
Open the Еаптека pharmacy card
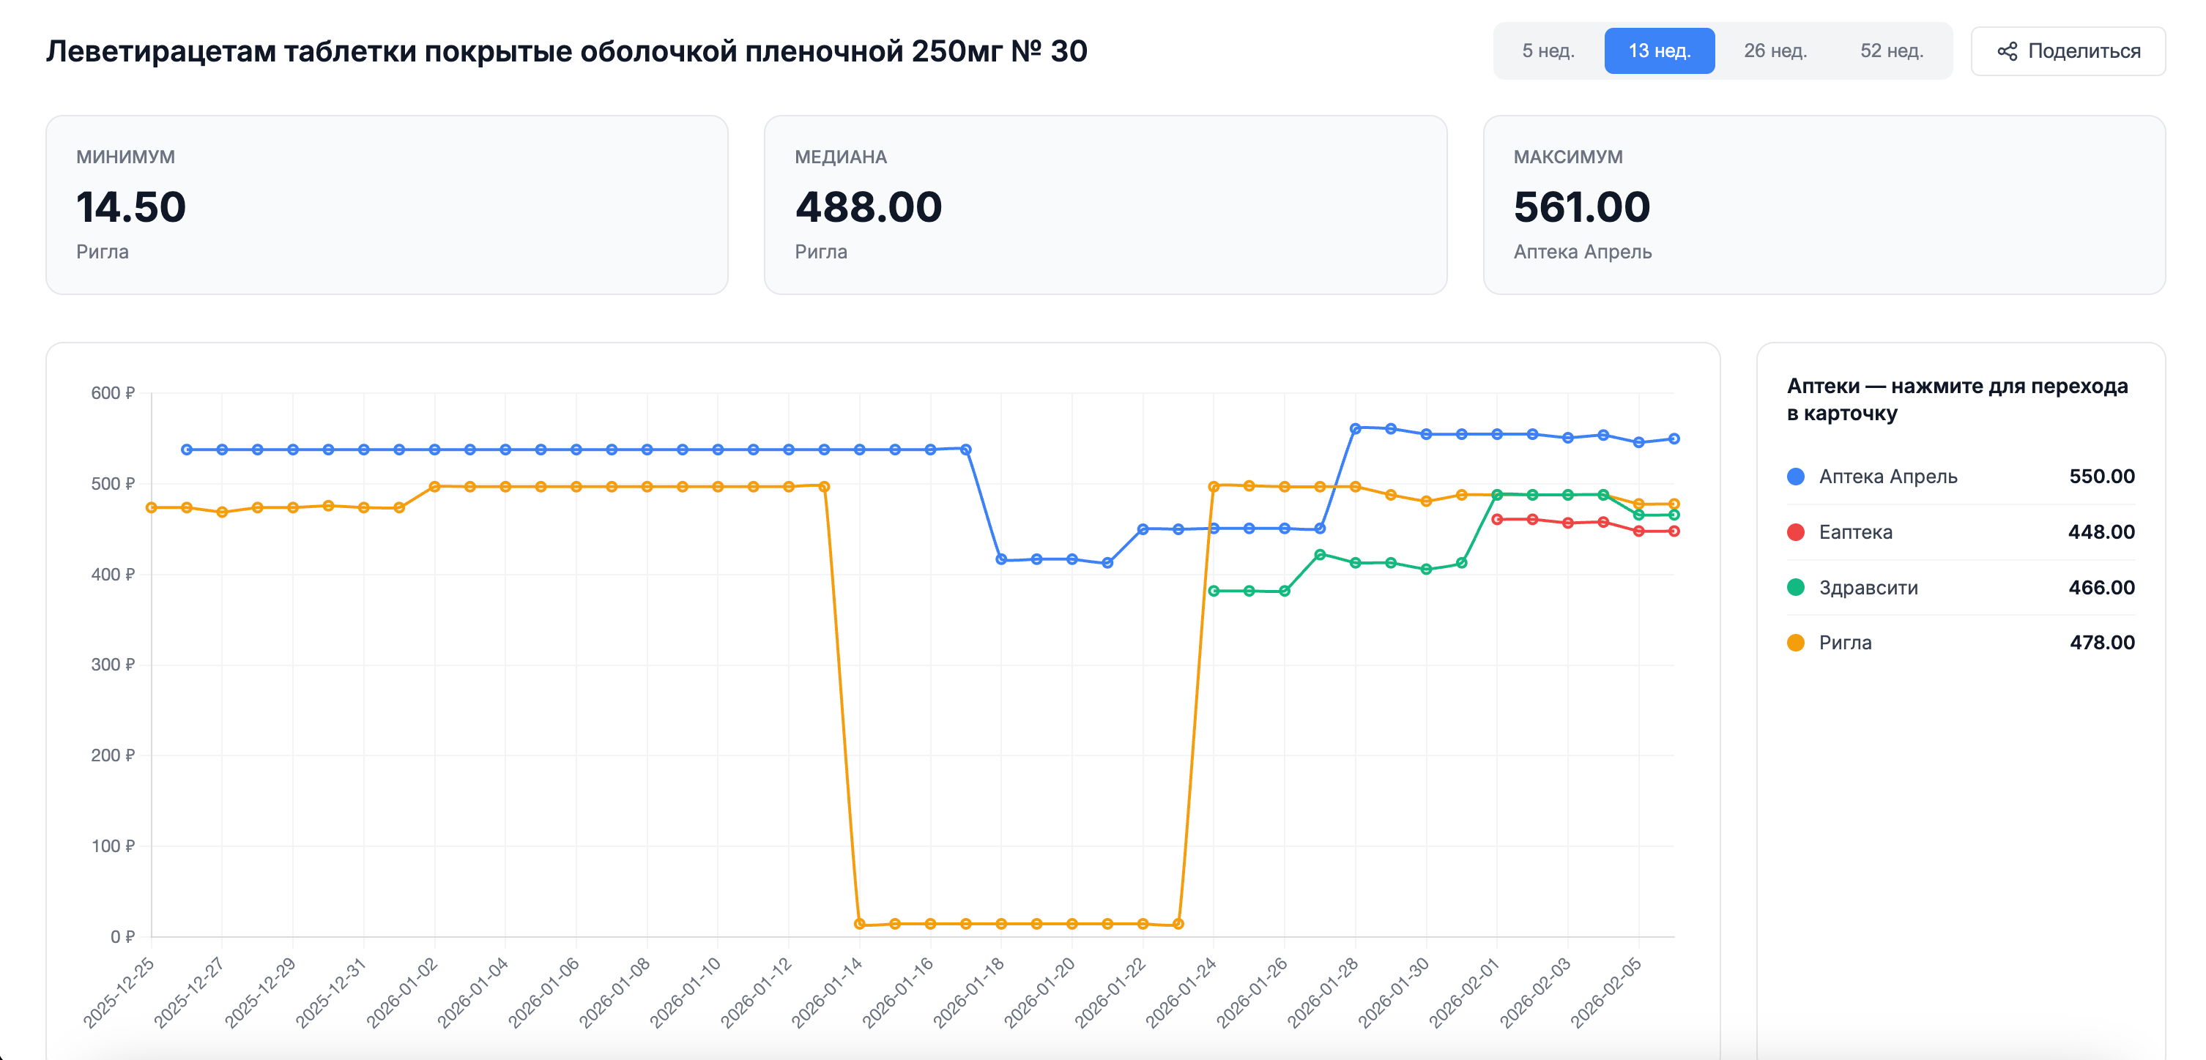(x=1855, y=533)
